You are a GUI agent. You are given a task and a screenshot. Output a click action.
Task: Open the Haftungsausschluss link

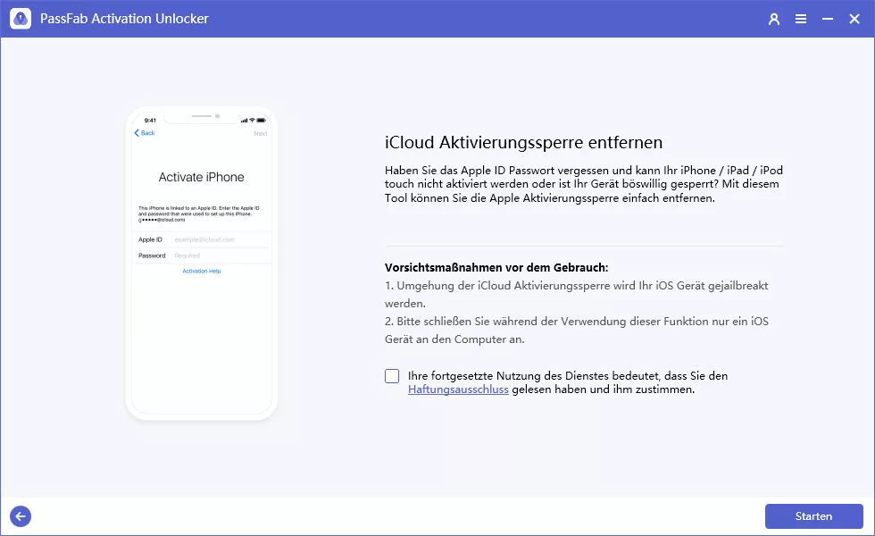click(457, 389)
